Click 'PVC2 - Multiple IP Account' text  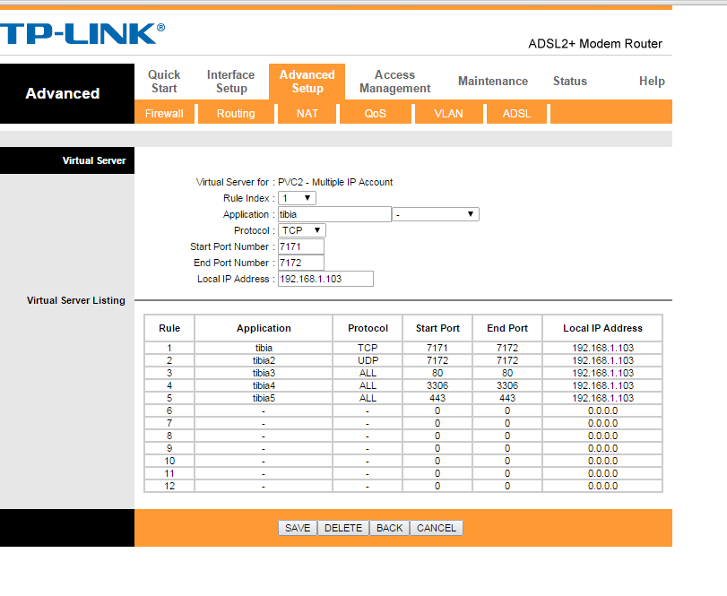pyautogui.click(x=335, y=182)
